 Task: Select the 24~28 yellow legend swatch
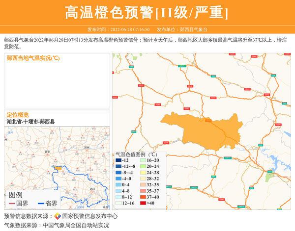click(142, 173)
